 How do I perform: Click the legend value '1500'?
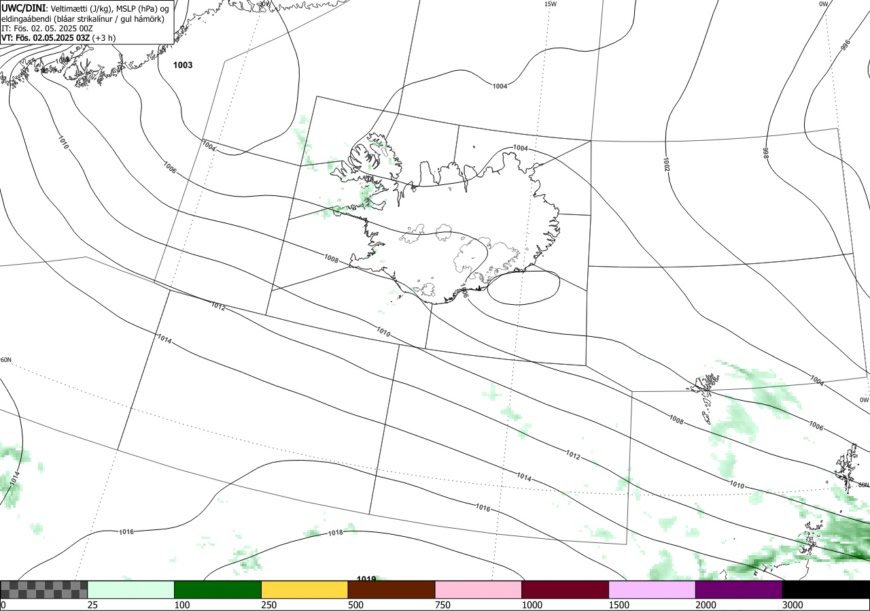click(620, 605)
